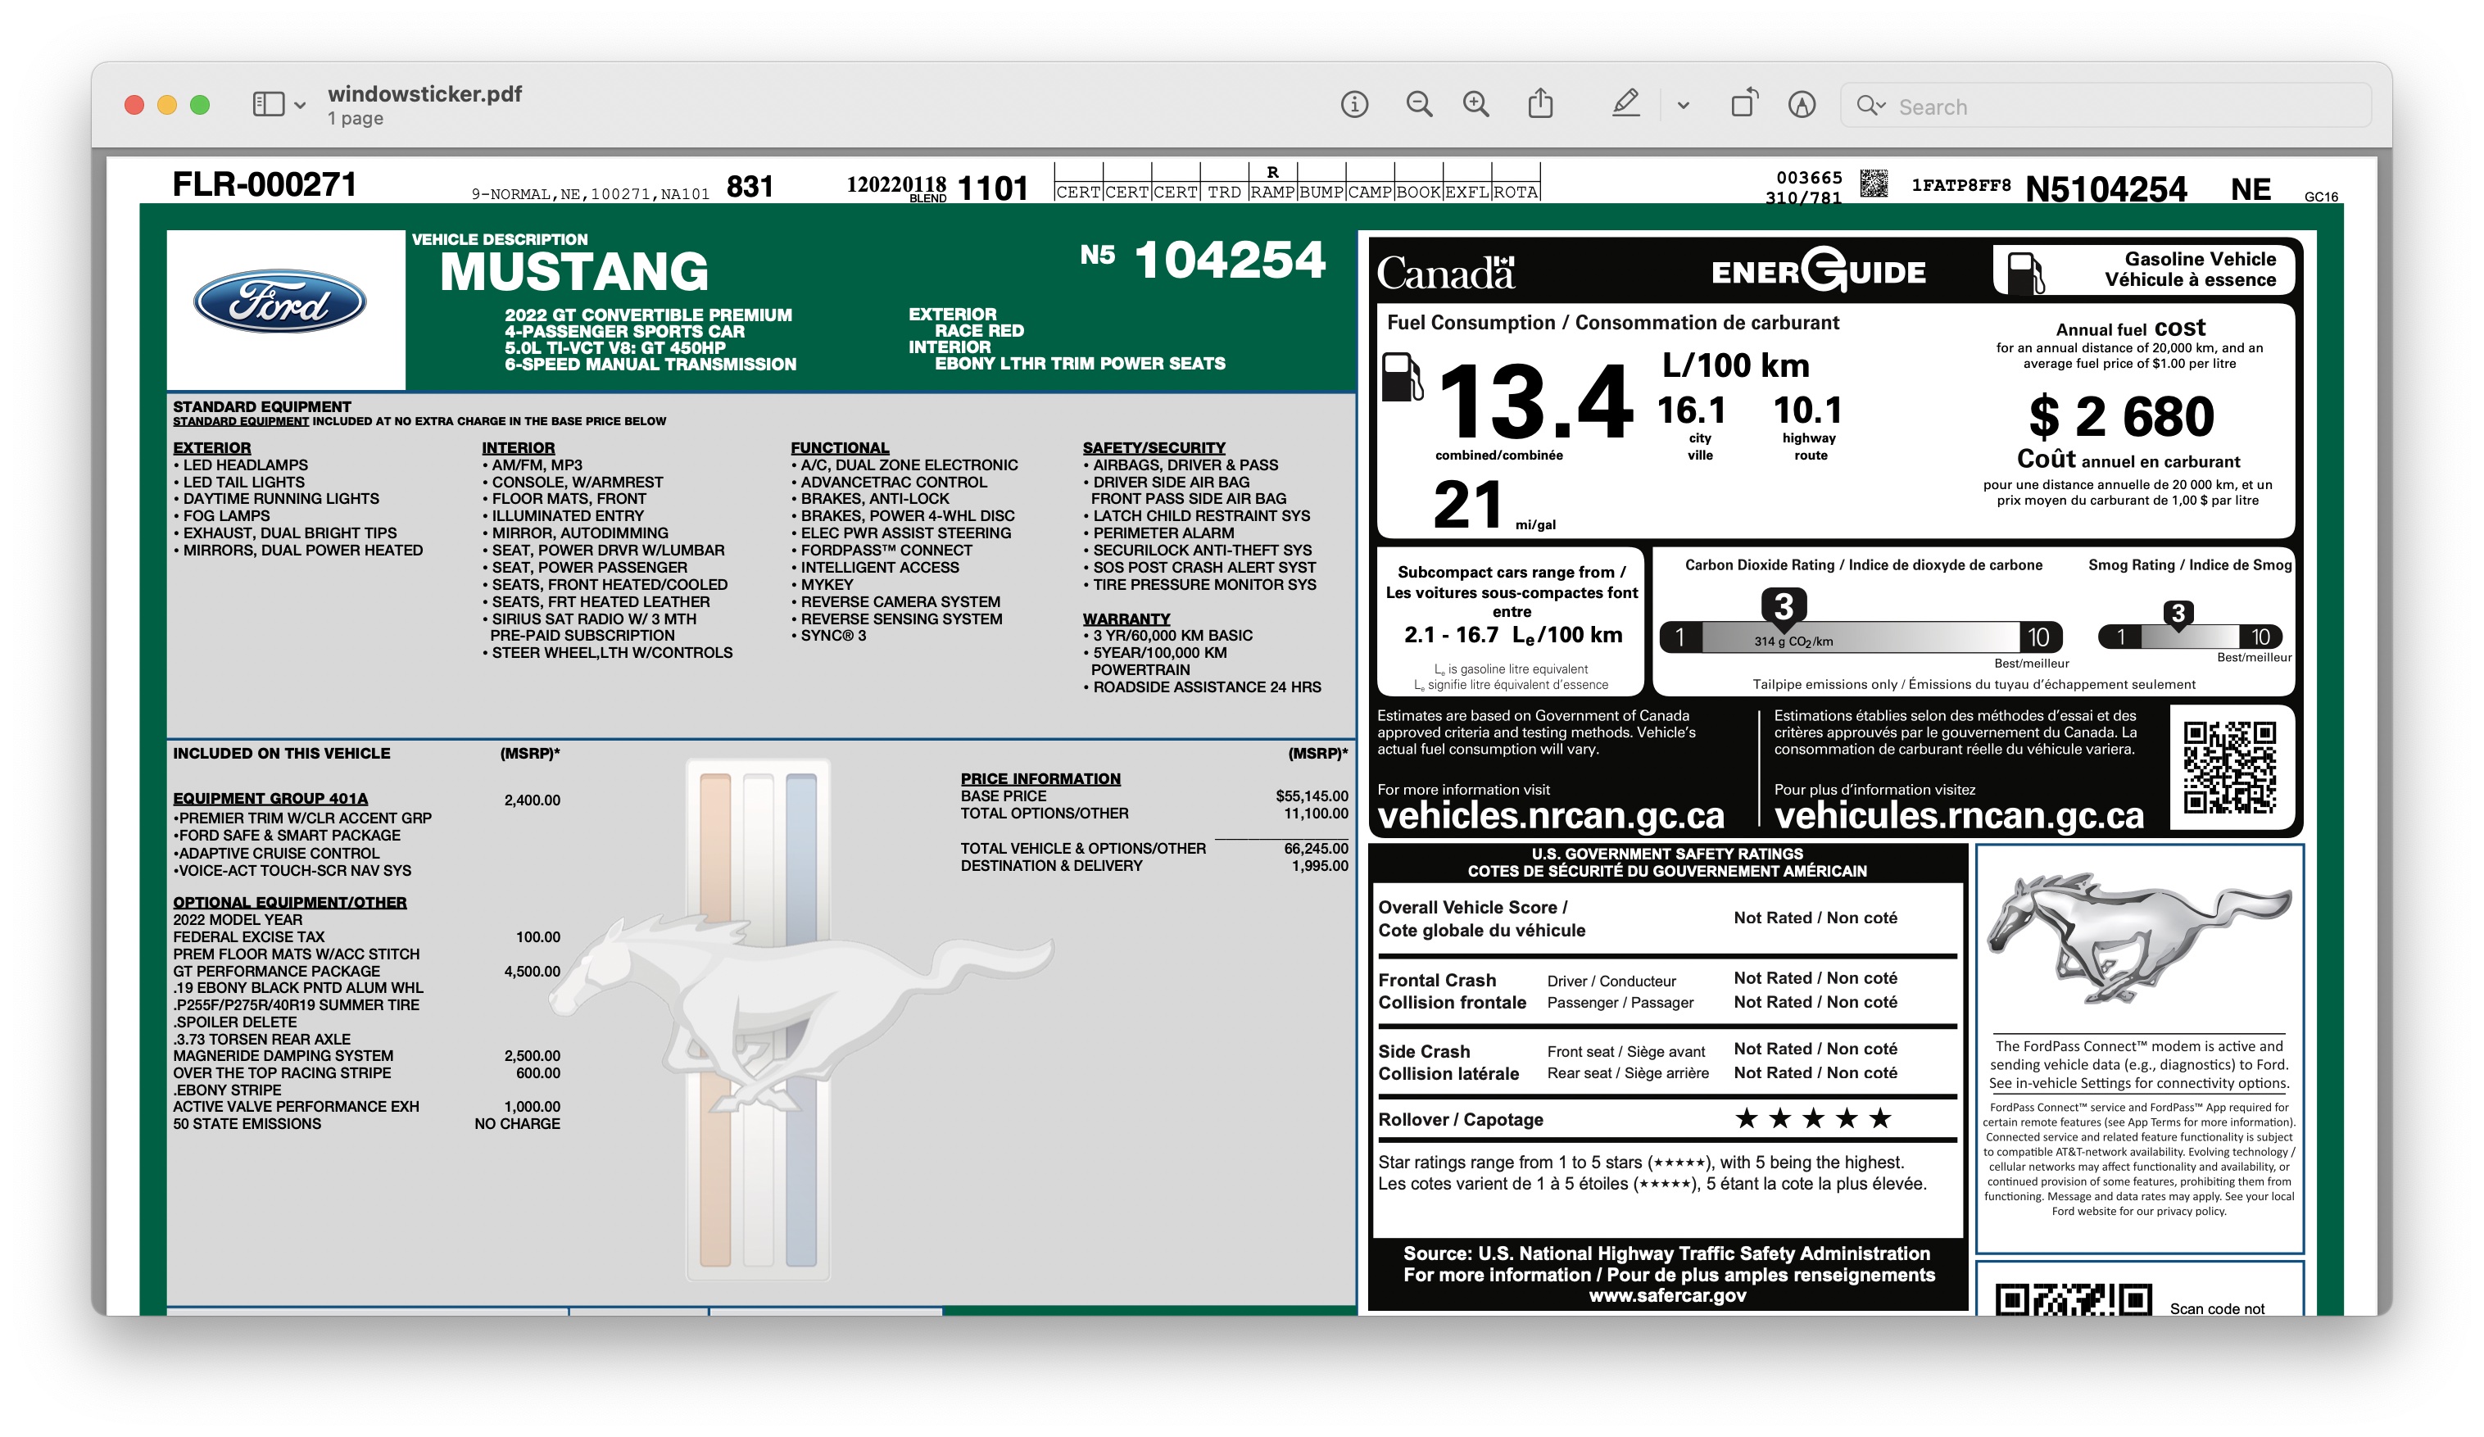Click the green fullscreen window button

(200, 105)
